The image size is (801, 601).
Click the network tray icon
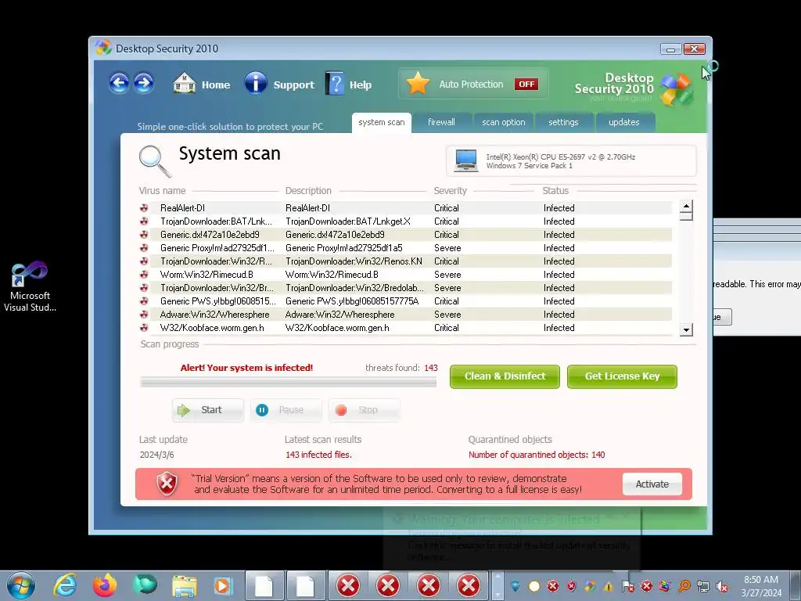tap(703, 586)
